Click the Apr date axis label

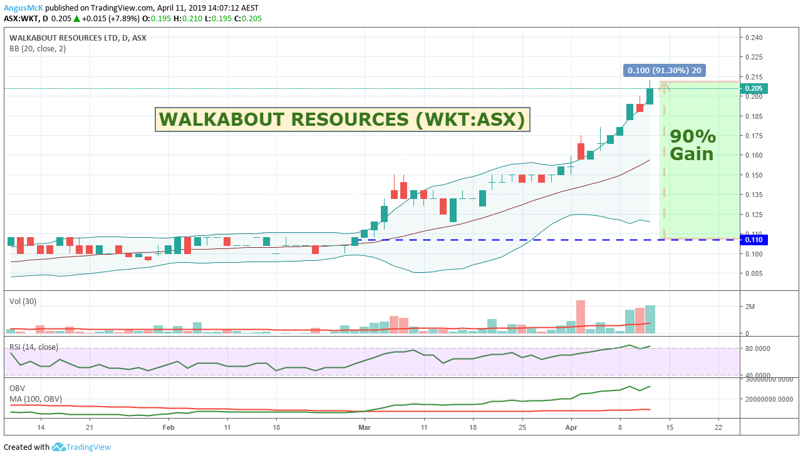click(x=571, y=427)
